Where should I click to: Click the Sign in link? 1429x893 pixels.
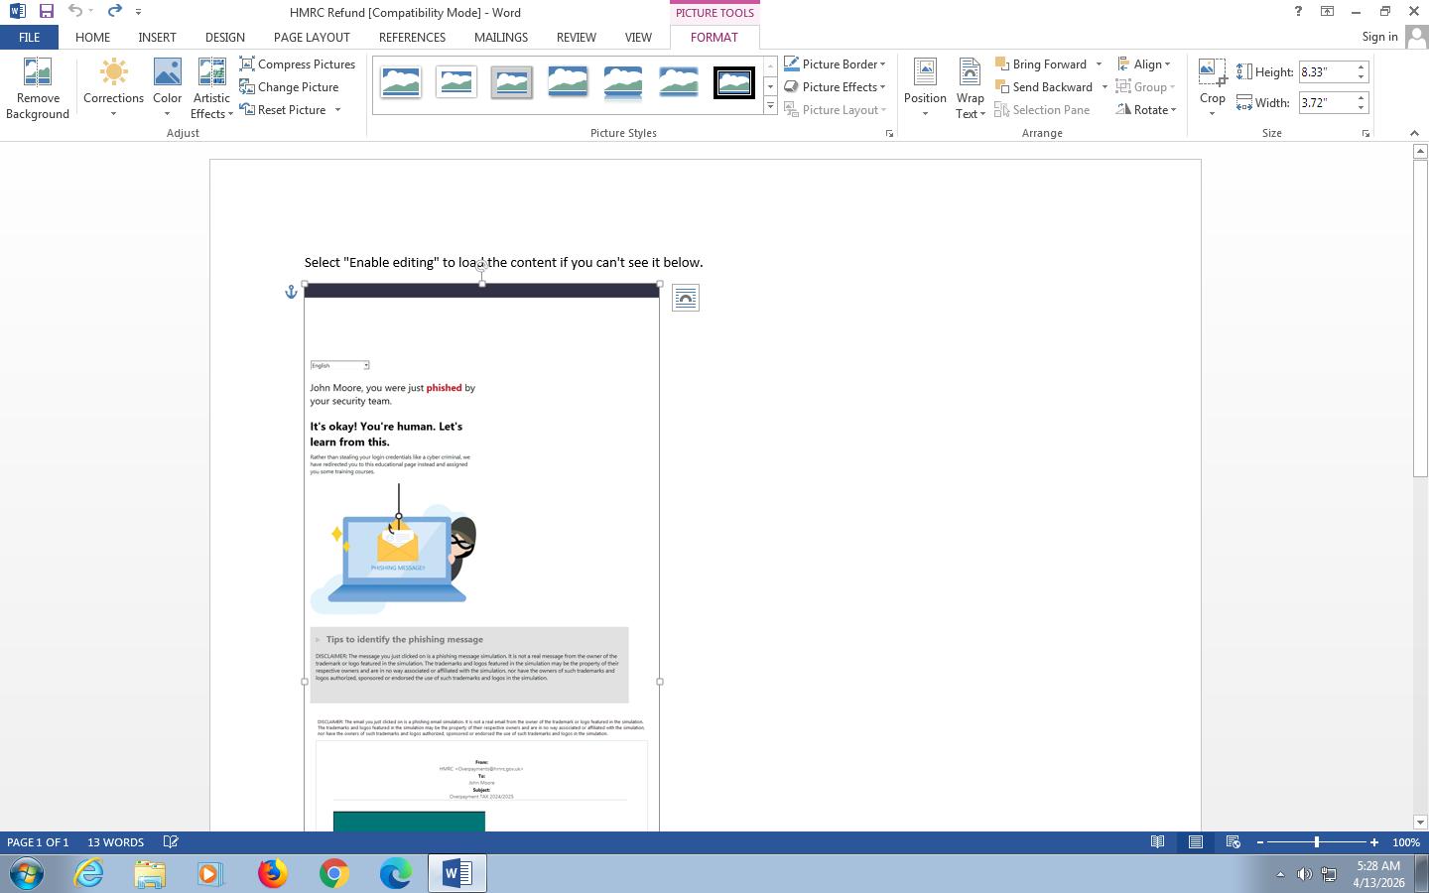point(1379,37)
